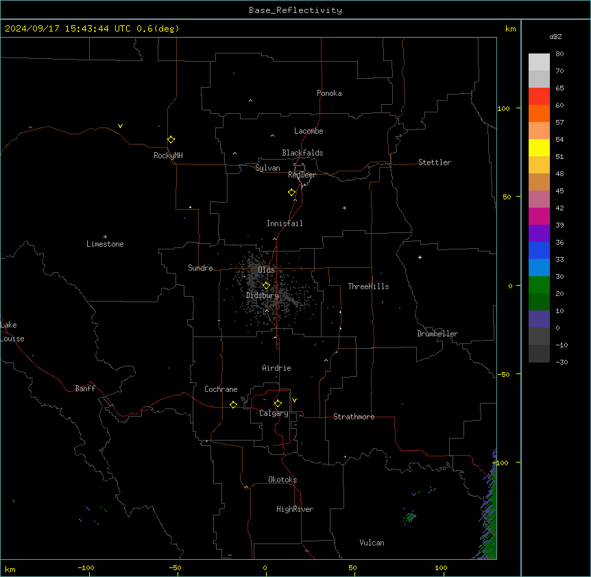Click the Olds town label
Viewport: 591px width, 577px height.
pos(266,270)
